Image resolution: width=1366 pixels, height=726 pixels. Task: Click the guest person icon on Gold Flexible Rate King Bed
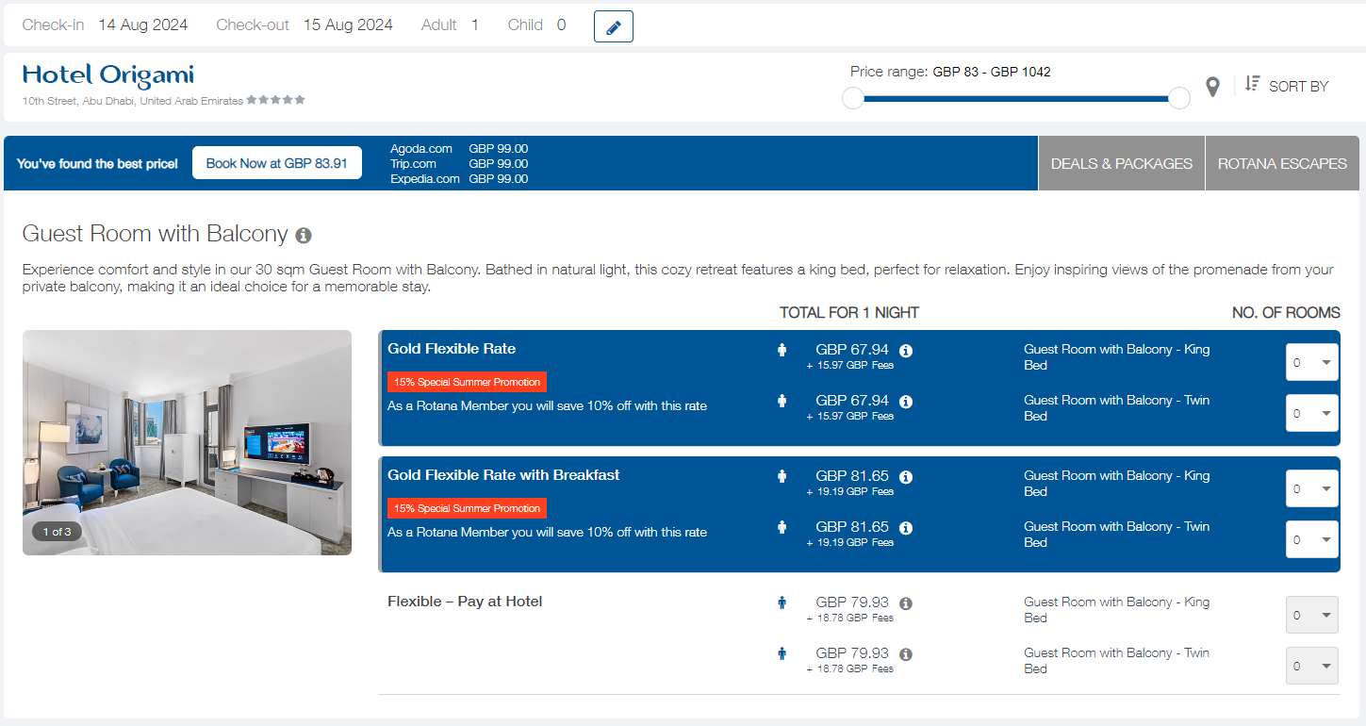coord(782,350)
